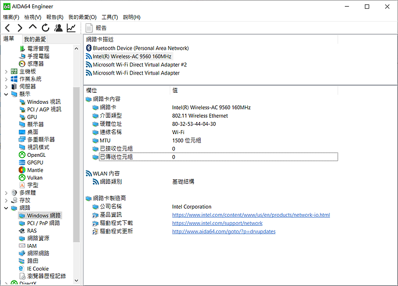Open the 檢視(V) menu

click(33, 17)
